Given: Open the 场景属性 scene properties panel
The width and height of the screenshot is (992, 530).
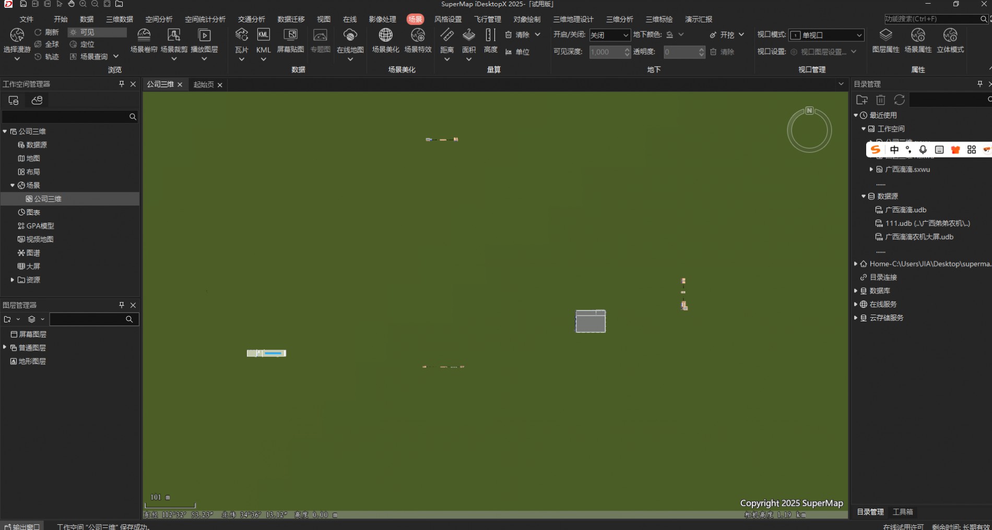Looking at the screenshot, I should tap(918, 41).
